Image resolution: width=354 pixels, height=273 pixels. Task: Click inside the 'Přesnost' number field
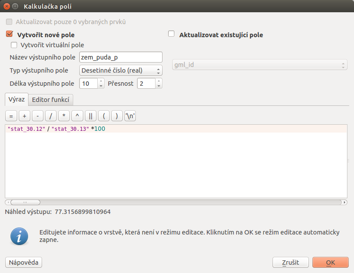point(146,84)
